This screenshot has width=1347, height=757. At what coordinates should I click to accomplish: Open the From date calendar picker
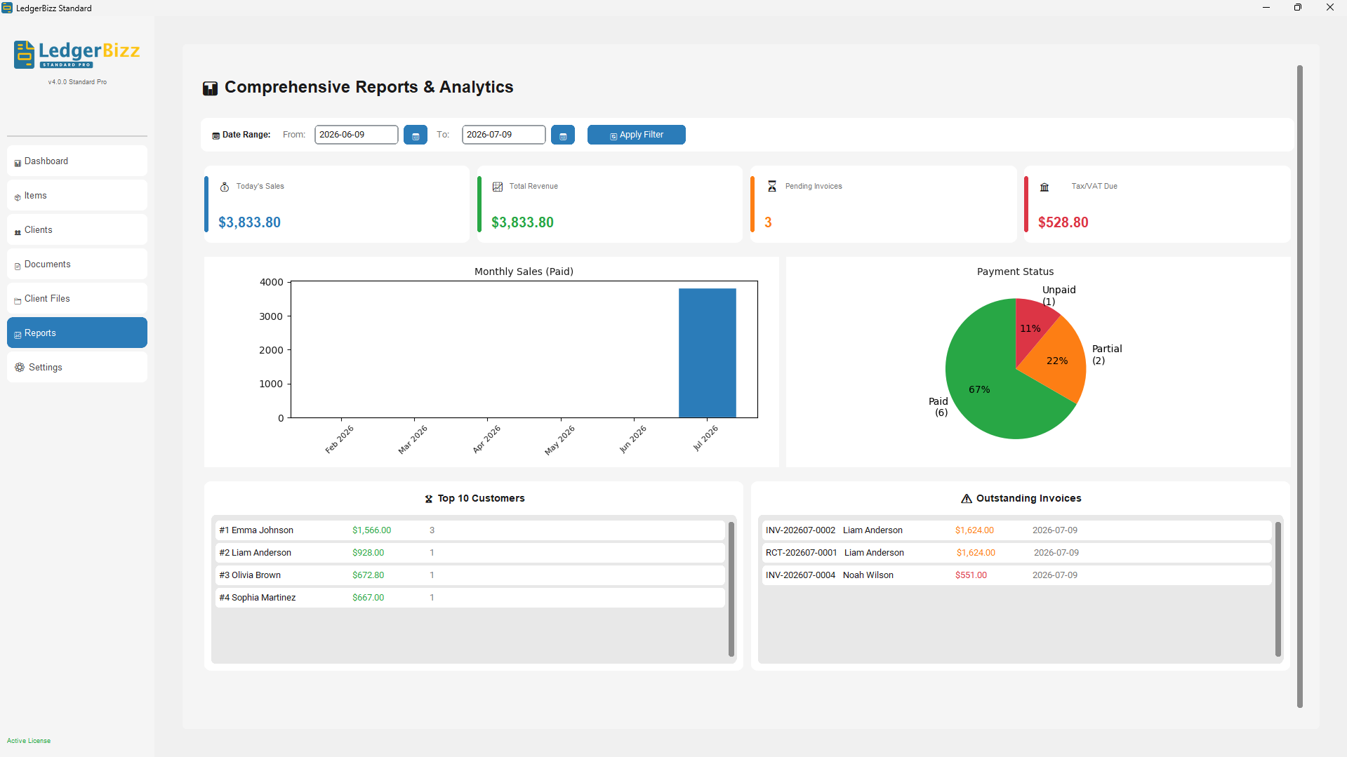[416, 135]
